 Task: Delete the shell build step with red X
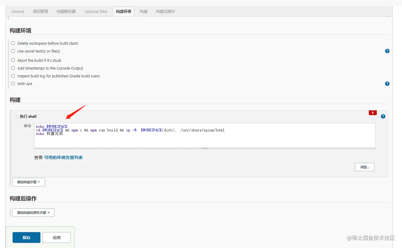pyautogui.click(x=373, y=113)
